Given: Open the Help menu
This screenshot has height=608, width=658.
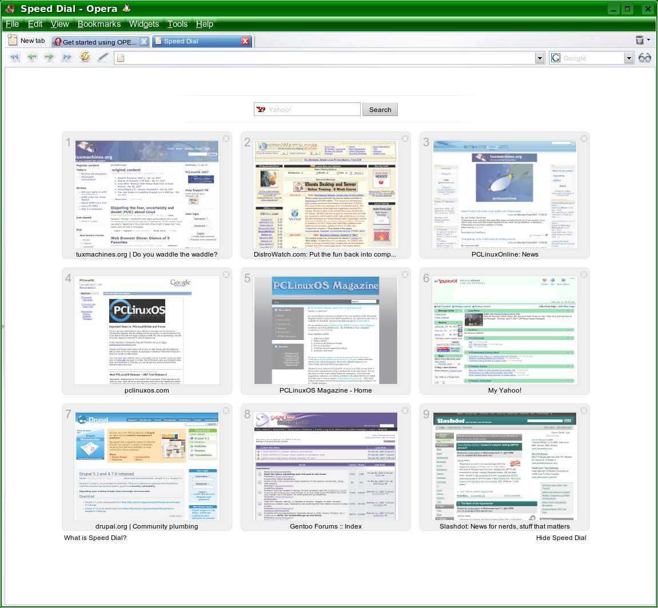Looking at the screenshot, I should tap(204, 24).
